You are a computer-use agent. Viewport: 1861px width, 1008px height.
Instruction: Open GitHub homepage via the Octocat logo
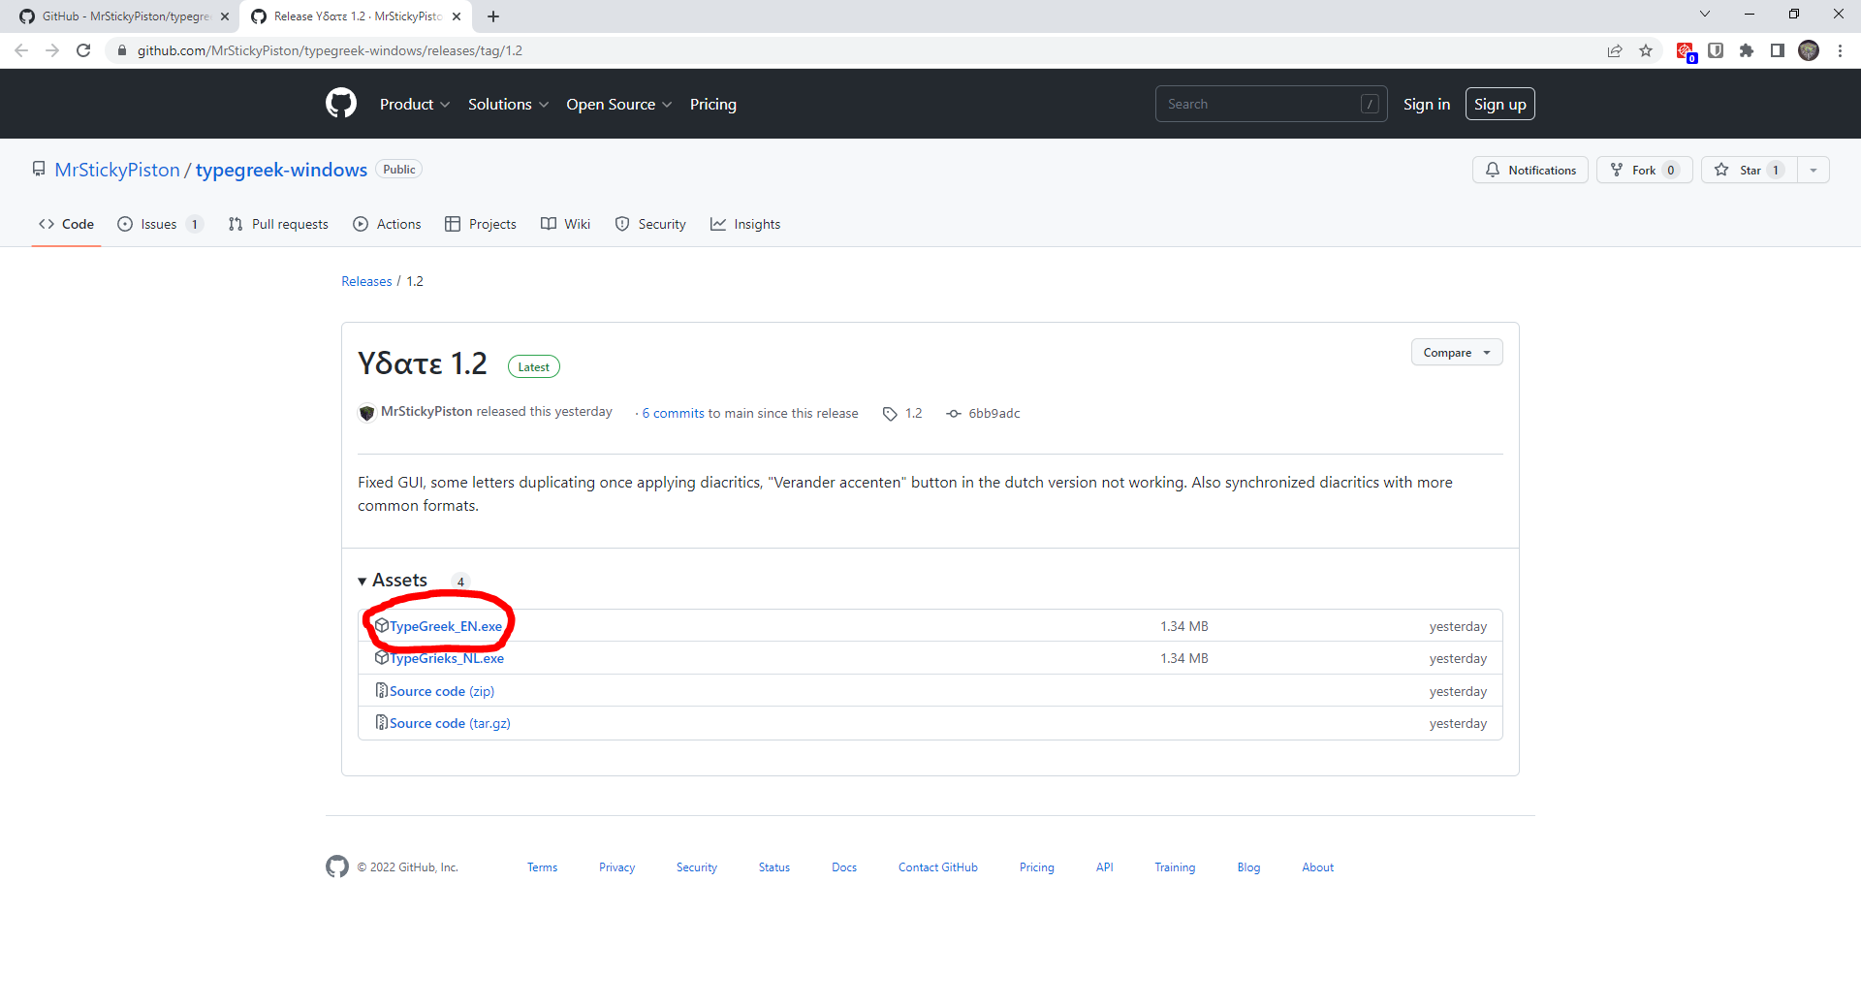pos(340,104)
